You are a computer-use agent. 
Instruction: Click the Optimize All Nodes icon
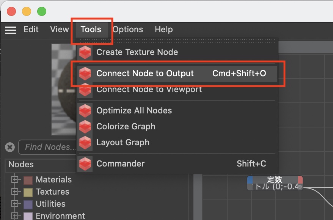pyautogui.click(x=85, y=111)
